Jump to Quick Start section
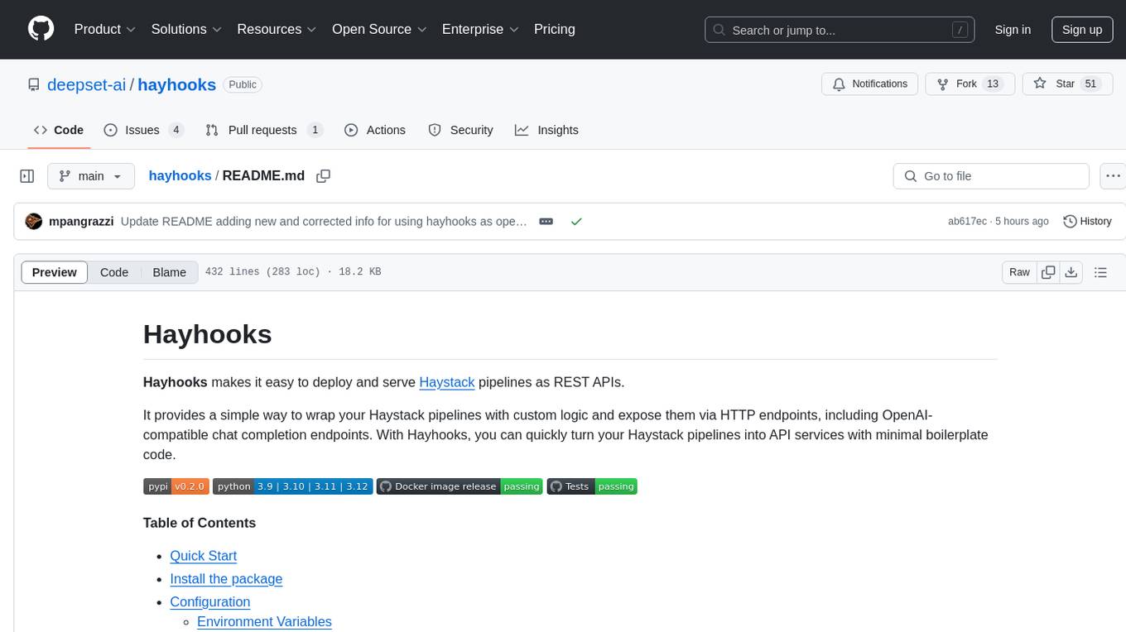1126x632 pixels. click(204, 556)
